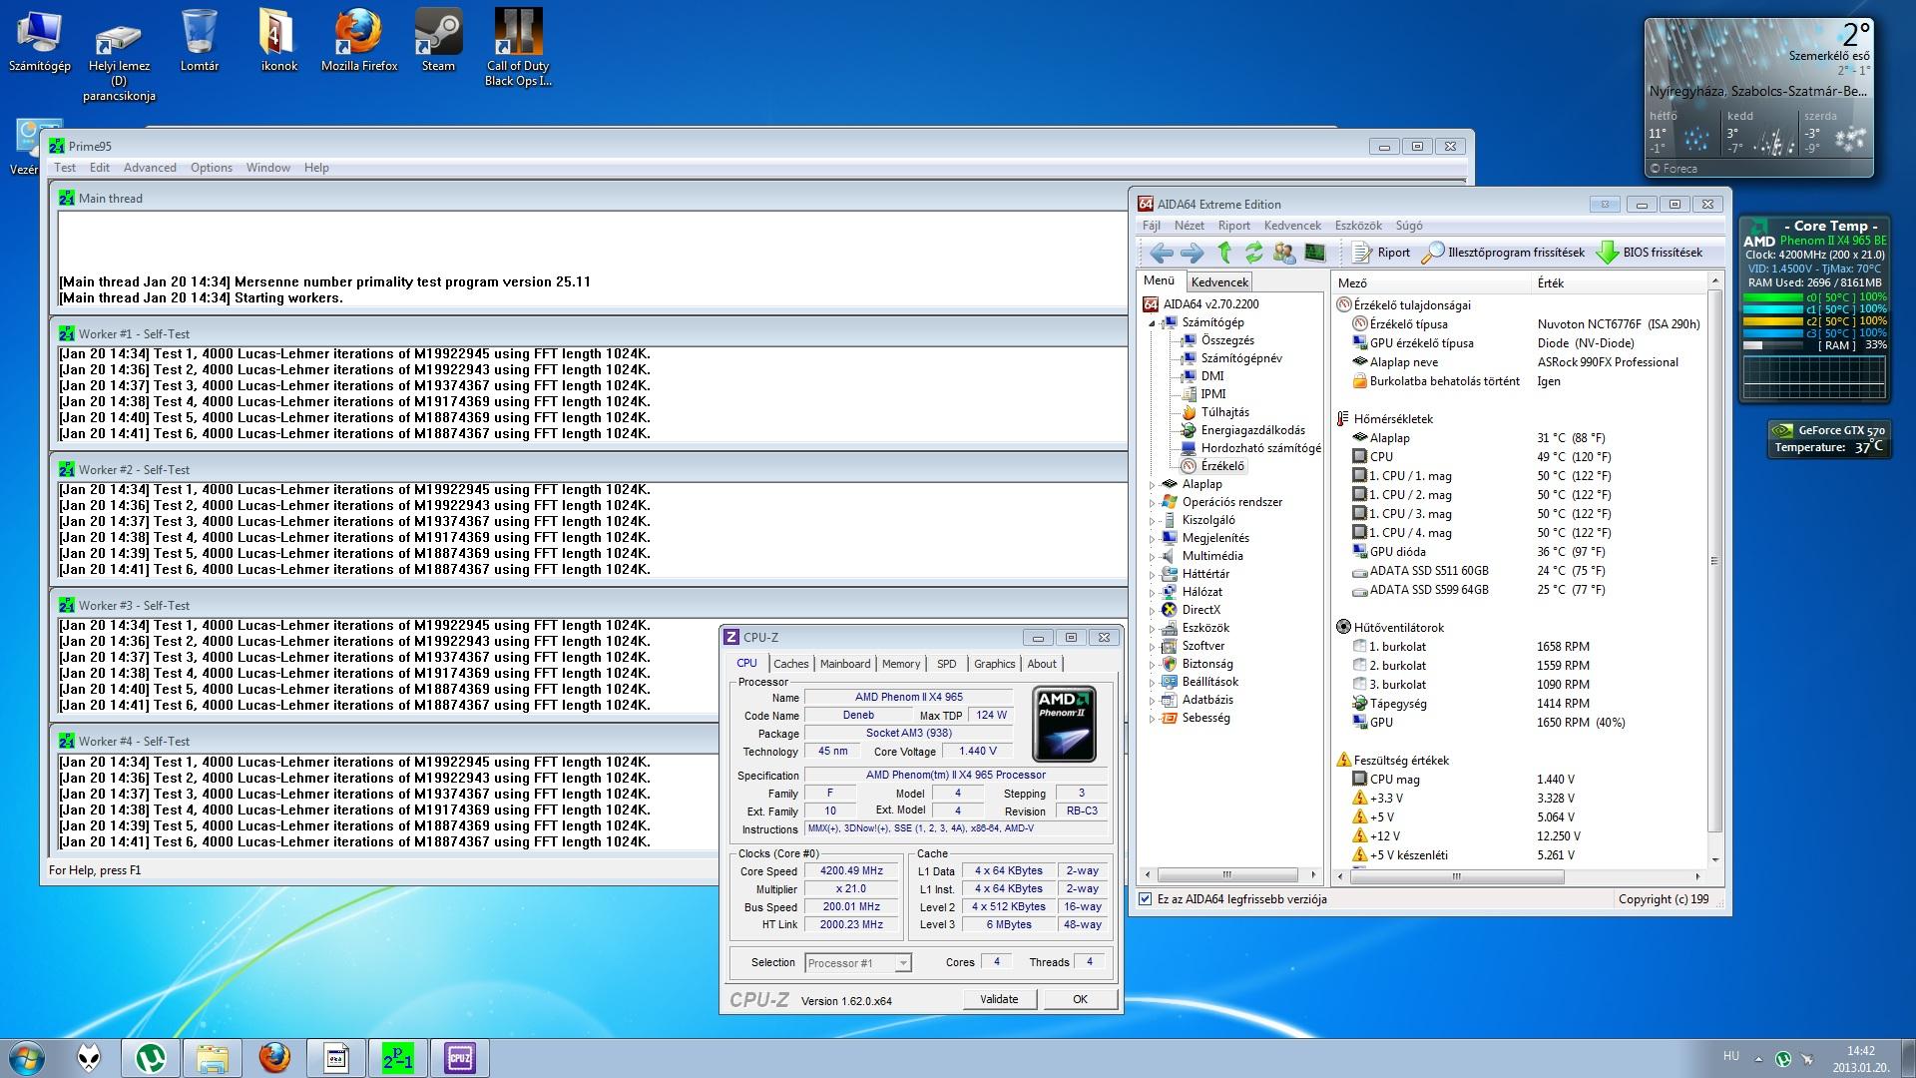The height and width of the screenshot is (1078, 1916).
Task: Select Biztonság tree item
Action: click(1207, 664)
